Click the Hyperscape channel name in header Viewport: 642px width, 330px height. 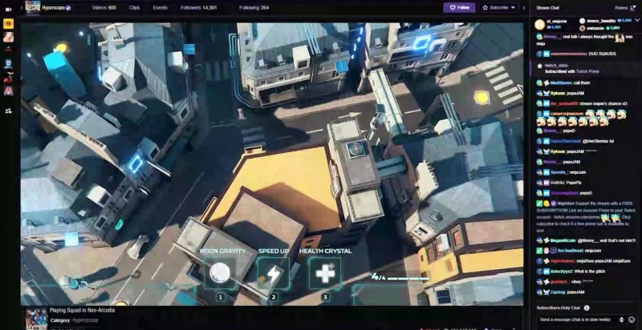[53, 8]
